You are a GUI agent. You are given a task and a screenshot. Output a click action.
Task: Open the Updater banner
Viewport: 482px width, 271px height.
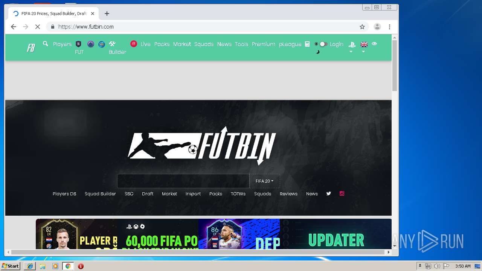(336, 234)
